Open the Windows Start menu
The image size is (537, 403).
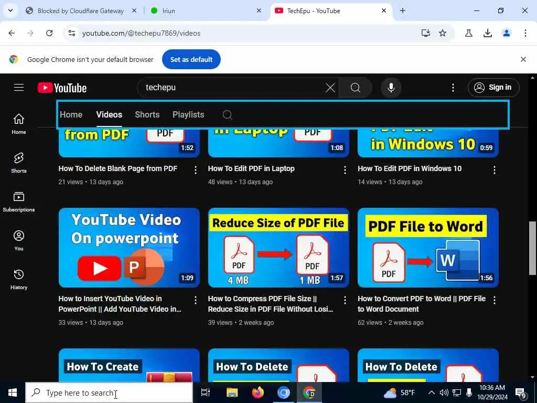point(13,393)
